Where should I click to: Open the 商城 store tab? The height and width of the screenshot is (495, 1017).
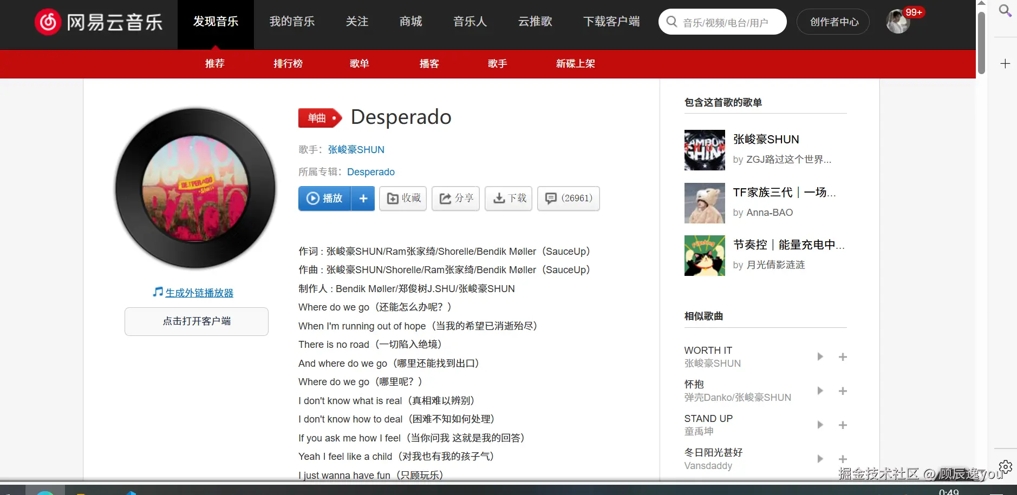pyautogui.click(x=410, y=22)
